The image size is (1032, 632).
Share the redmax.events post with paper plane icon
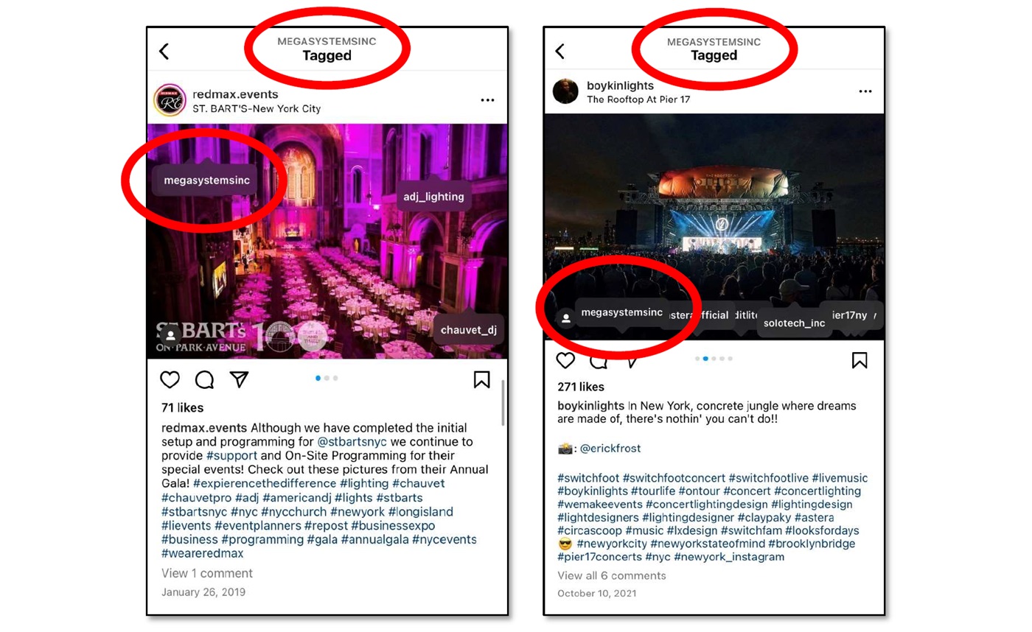(x=239, y=379)
